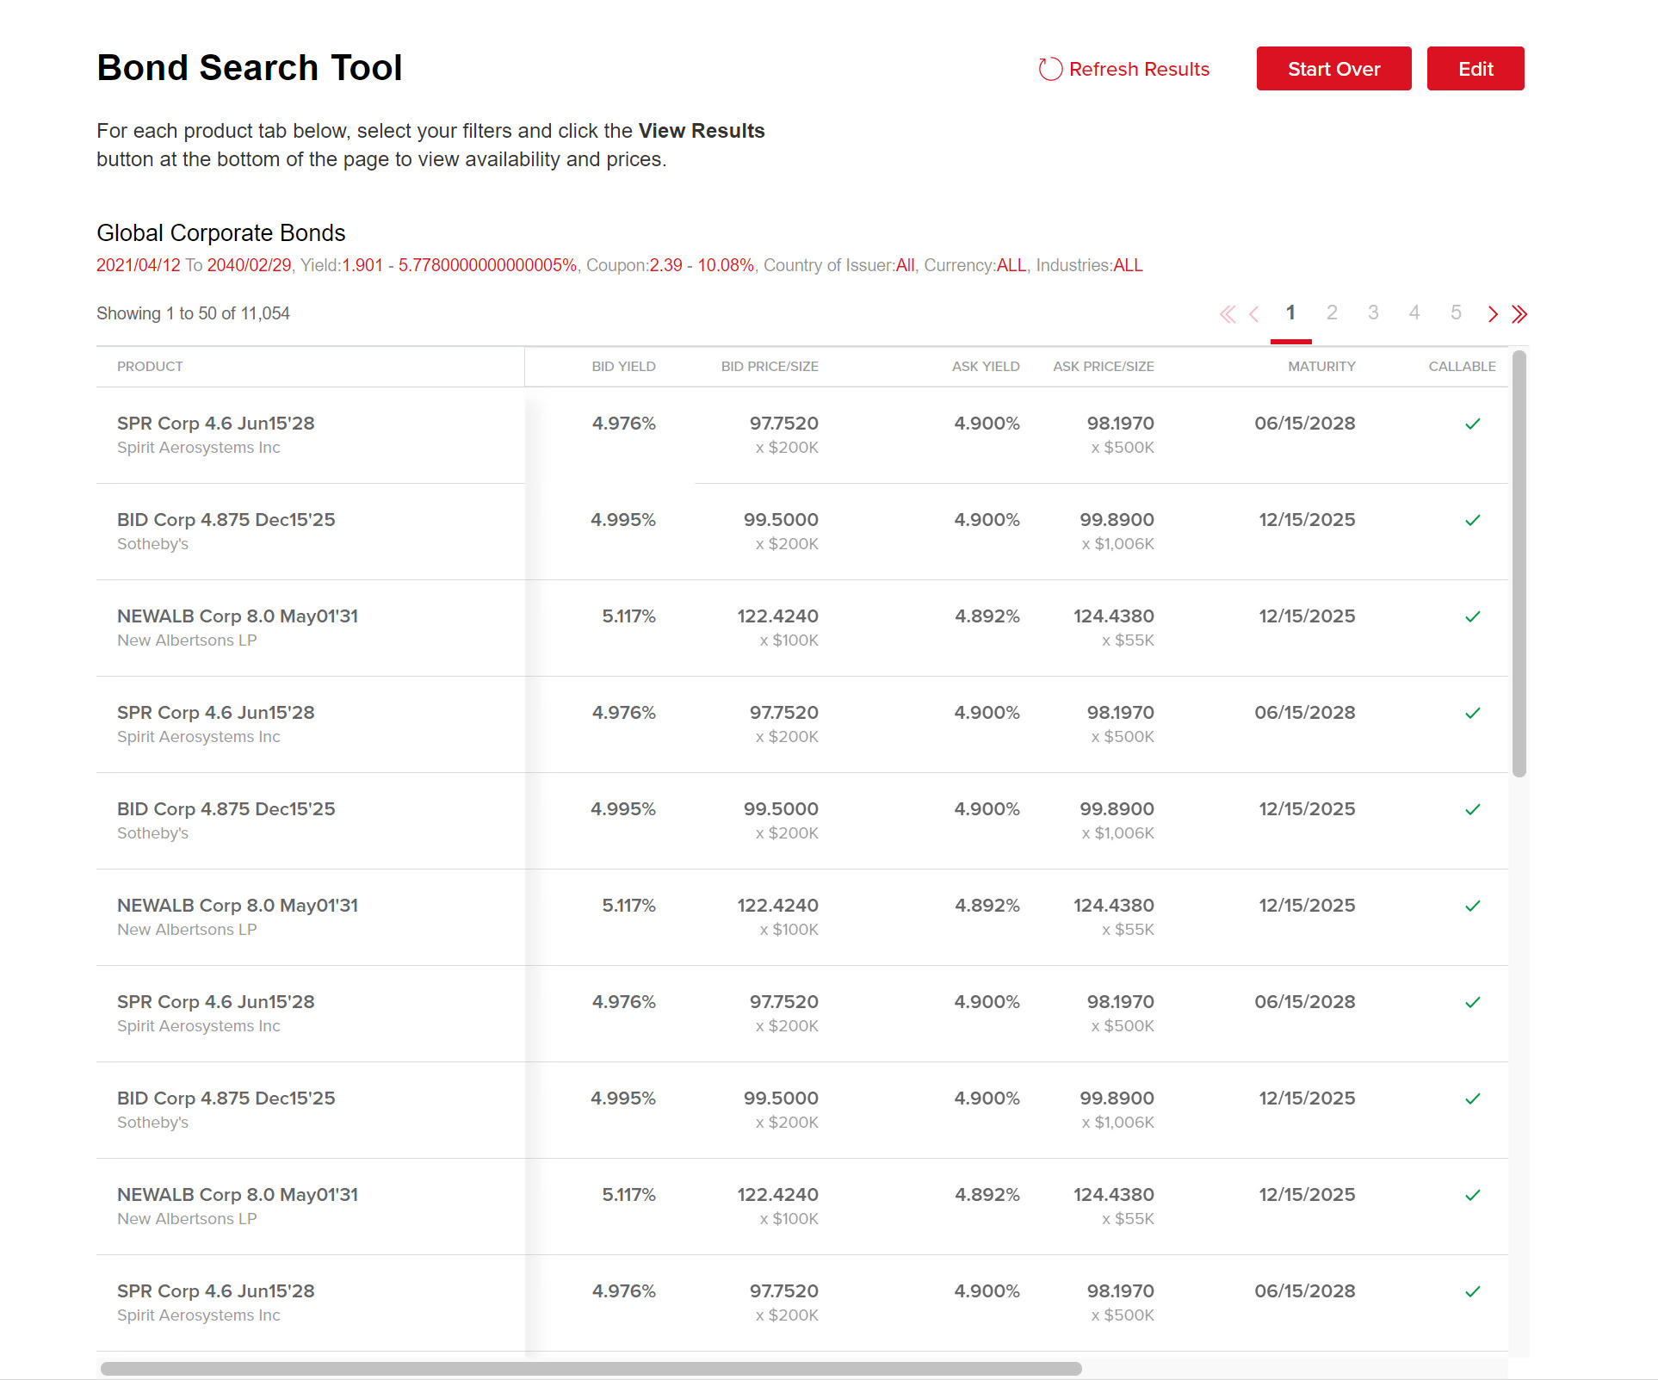Click the MATURITY column header to sort
The width and height of the screenshot is (1658, 1380).
coord(1316,367)
